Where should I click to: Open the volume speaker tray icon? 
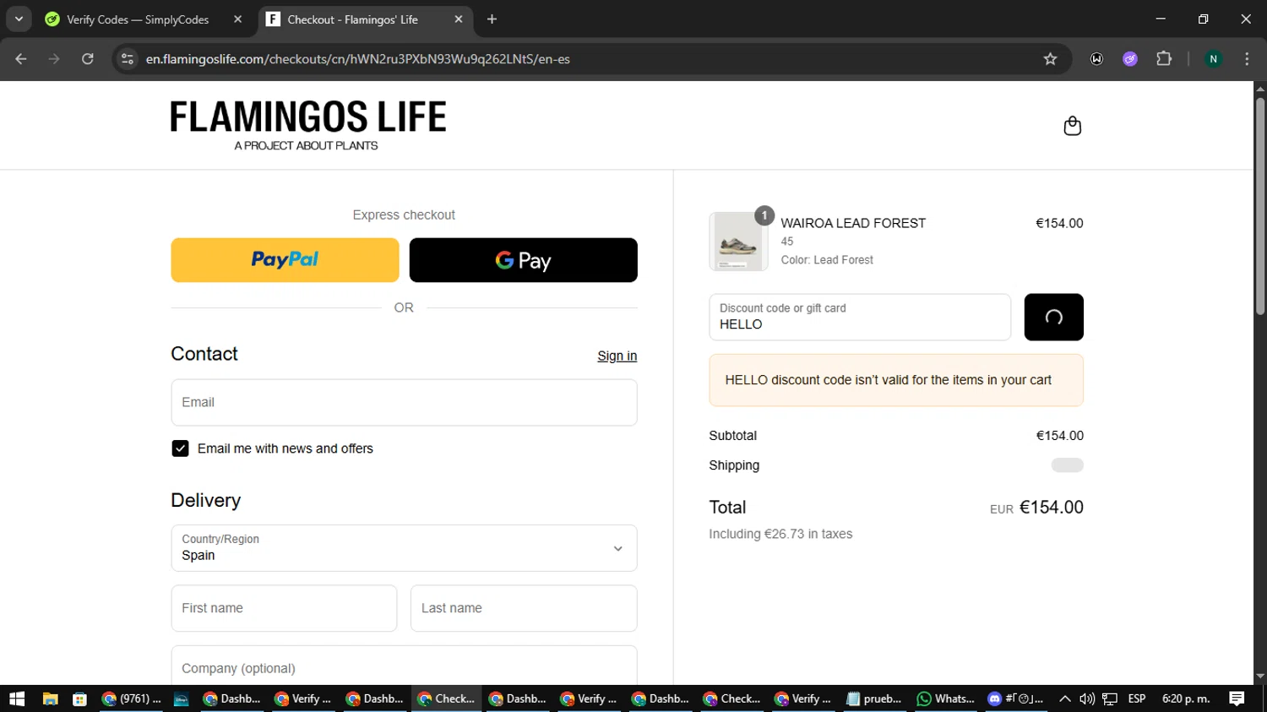pyautogui.click(x=1087, y=698)
